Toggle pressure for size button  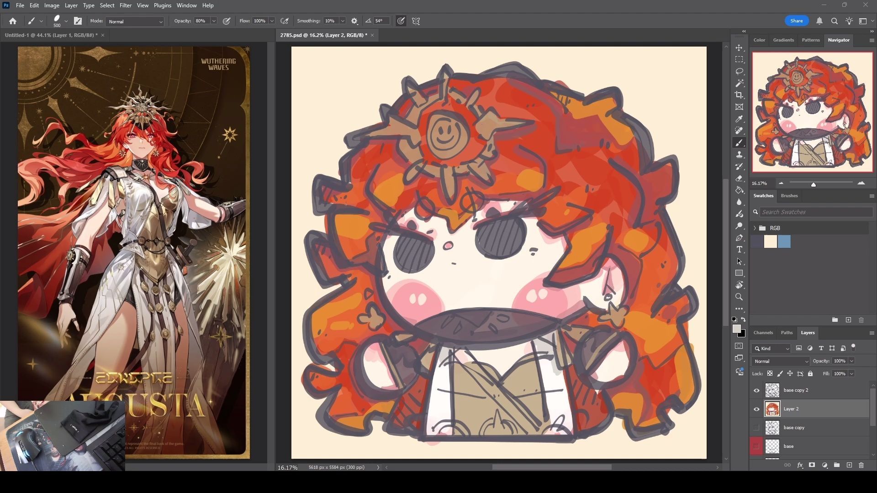401,21
